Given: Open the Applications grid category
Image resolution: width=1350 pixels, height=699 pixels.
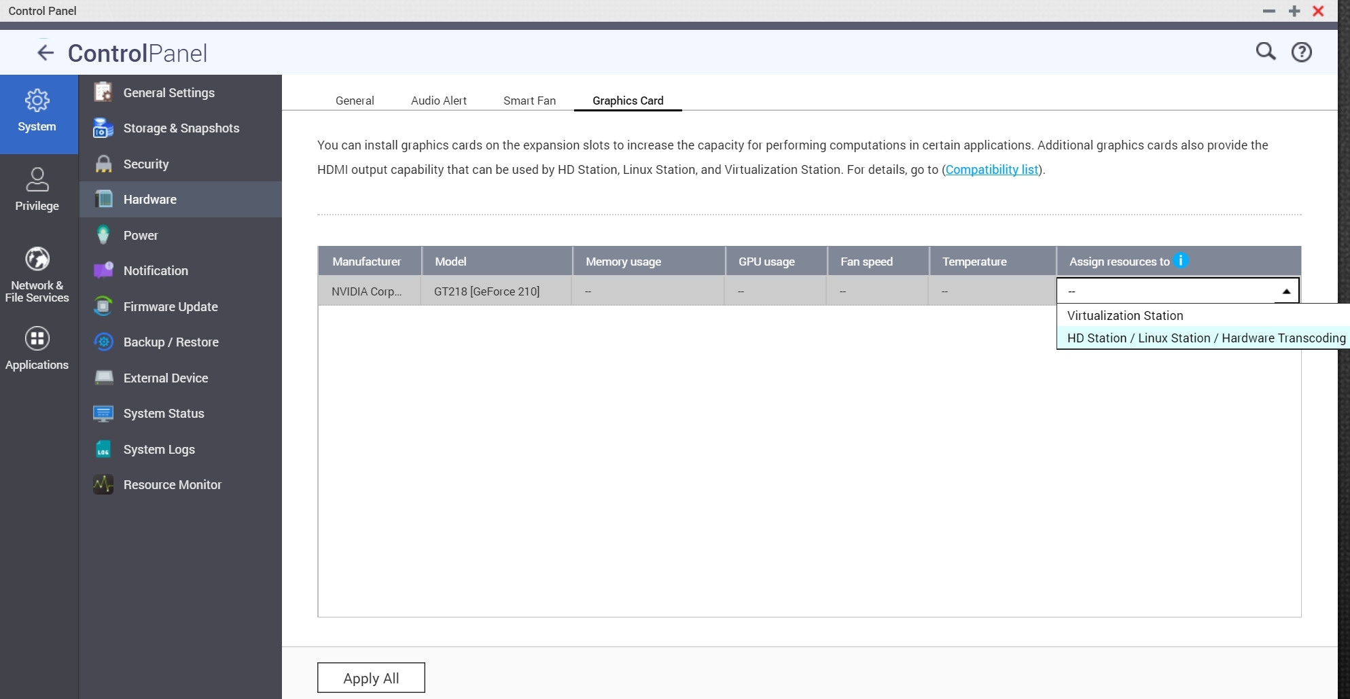Looking at the screenshot, I should [x=37, y=348].
